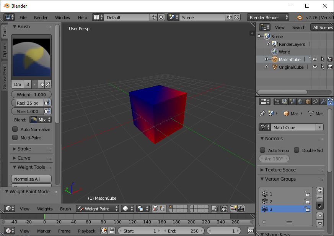This screenshot has height=236, width=334.
Task: Expand the MatchCube tree item
Action: [x=266, y=59]
